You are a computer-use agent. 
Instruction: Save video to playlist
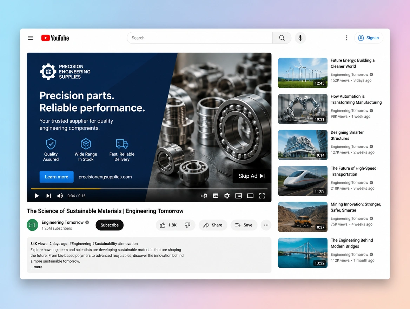[x=244, y=225]
